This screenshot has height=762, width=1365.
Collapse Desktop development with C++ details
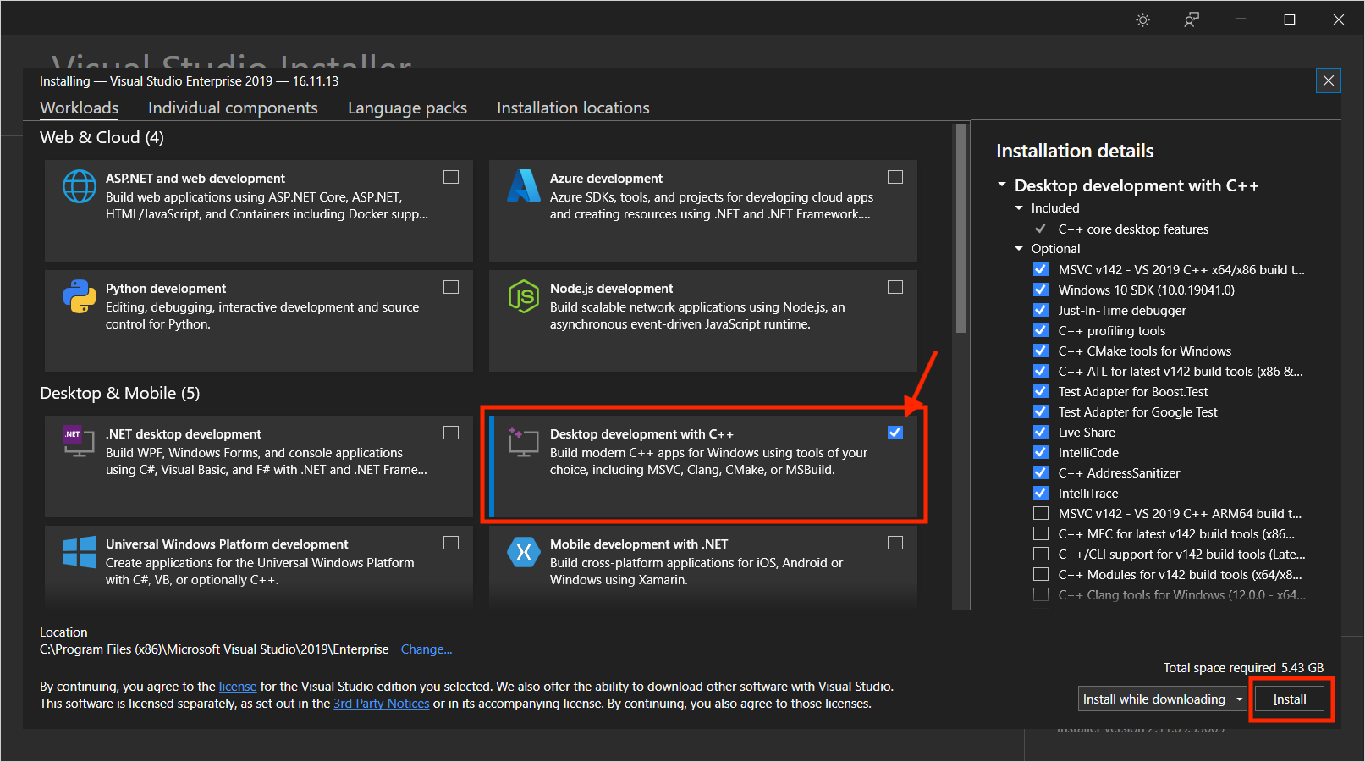pos(1002,185)
